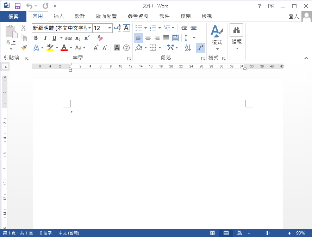The width and height of the screenshot is (312, 237).
Task: Switch to the 參考資料 tab
Action: coord(138,16)
